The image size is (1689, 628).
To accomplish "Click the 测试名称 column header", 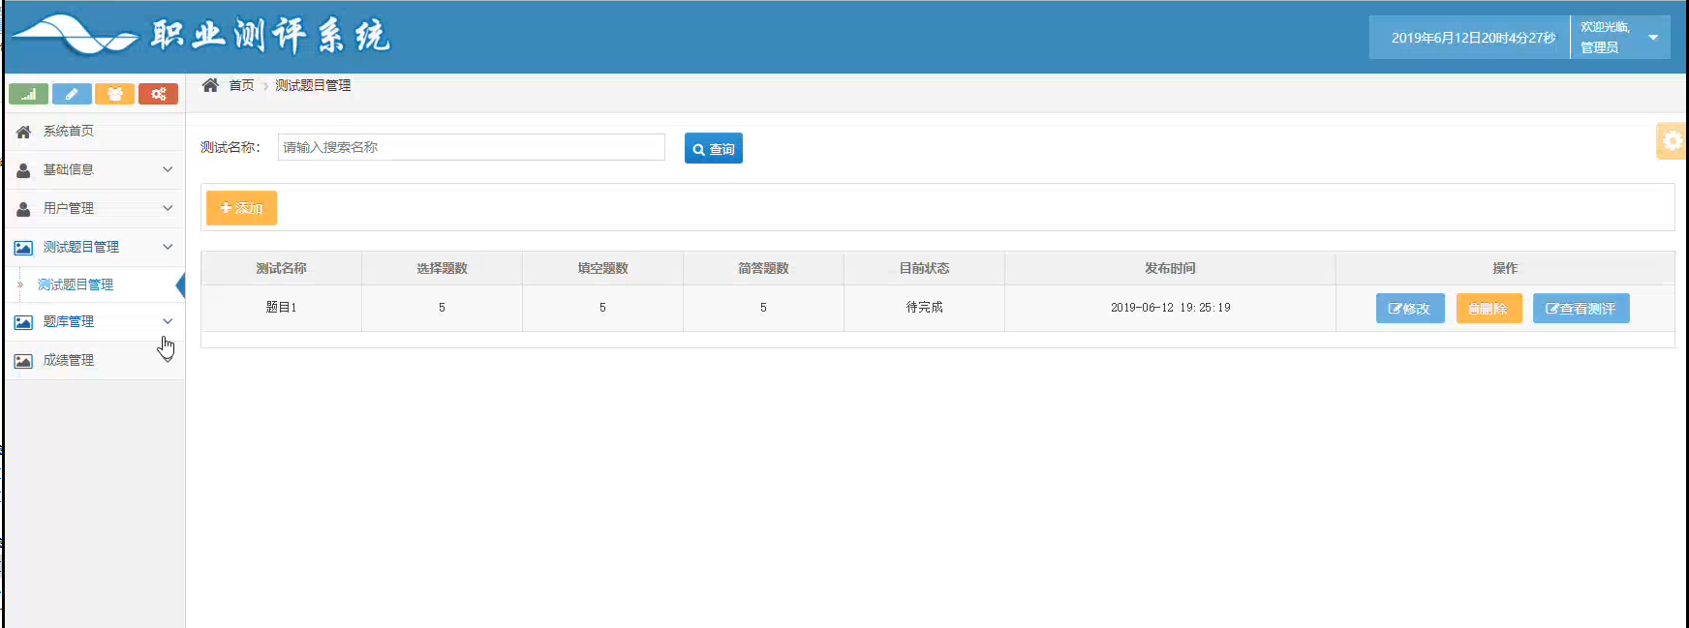I will pyautogui.click(x=282, y=268).
